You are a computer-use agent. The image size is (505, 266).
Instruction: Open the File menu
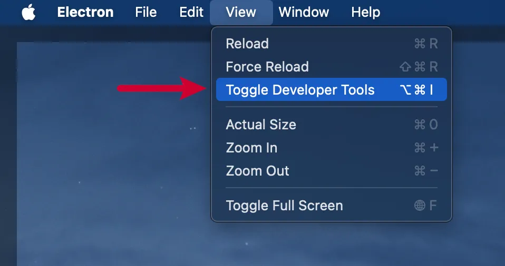[x=145, y=12]
